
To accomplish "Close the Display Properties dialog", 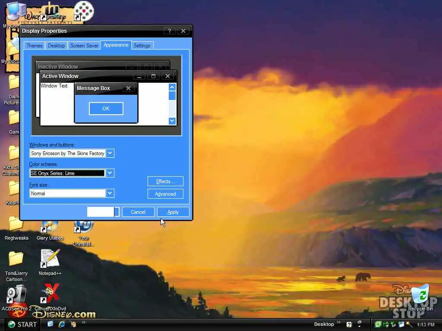I will (183, 31).
